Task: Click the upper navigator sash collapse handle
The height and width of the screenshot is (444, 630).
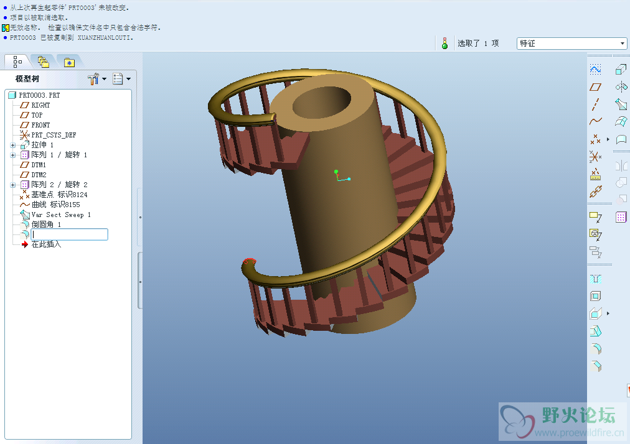Action: pyautogui.click(x=140, y=217)
